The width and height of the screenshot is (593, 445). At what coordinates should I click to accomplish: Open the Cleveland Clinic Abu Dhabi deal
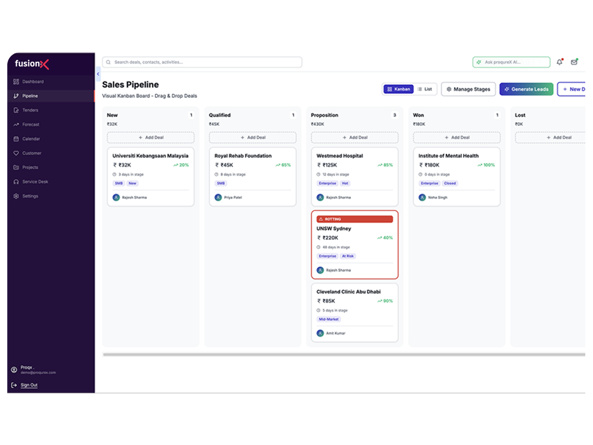coord(355,313)
